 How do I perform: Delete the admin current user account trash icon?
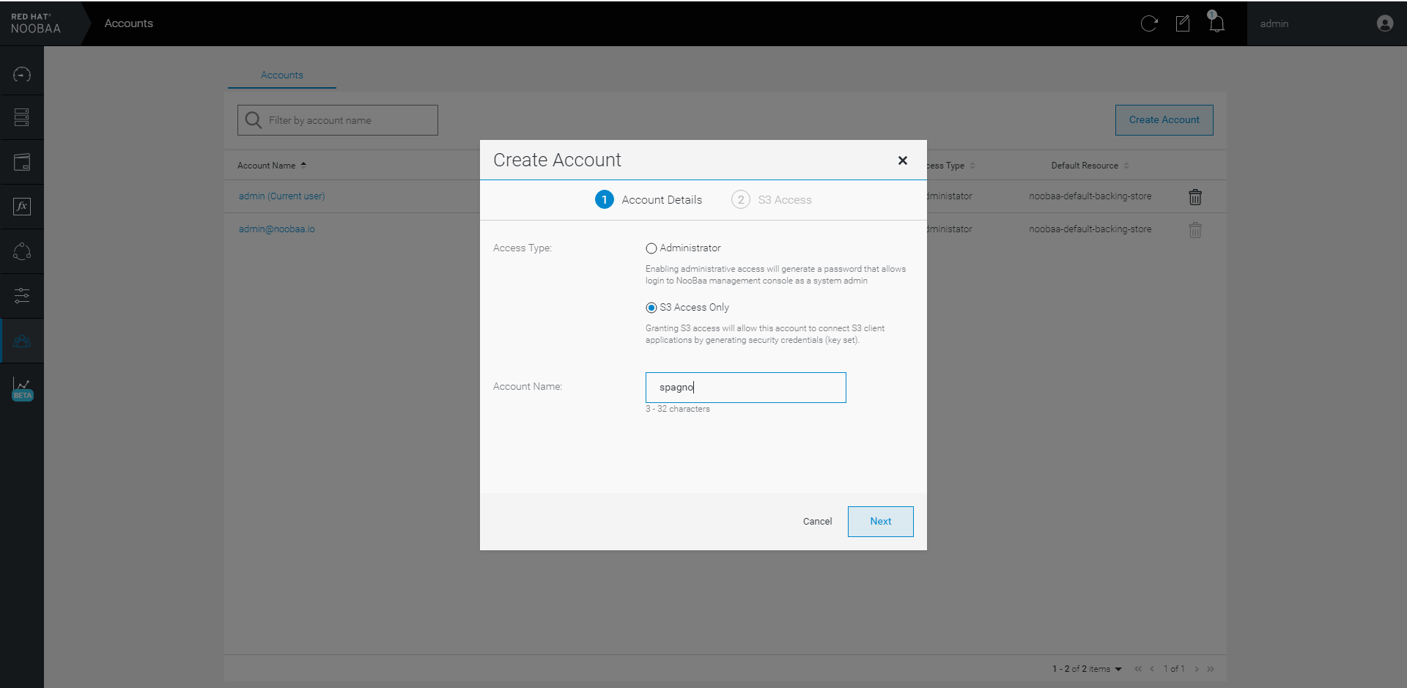pyautogui.click(x=1194, y=197)
